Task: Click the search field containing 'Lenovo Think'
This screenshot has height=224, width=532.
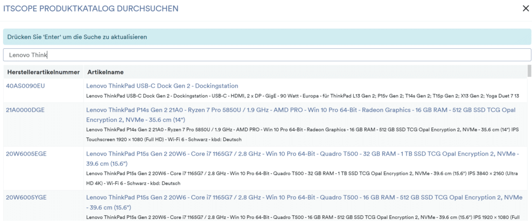Action: tap(267, 55)
